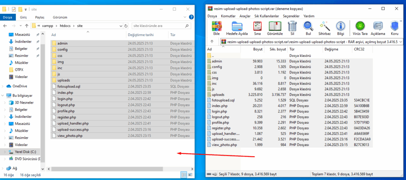
Task: Click the site klasöründe ara search box
Action: tap(161, 26)
